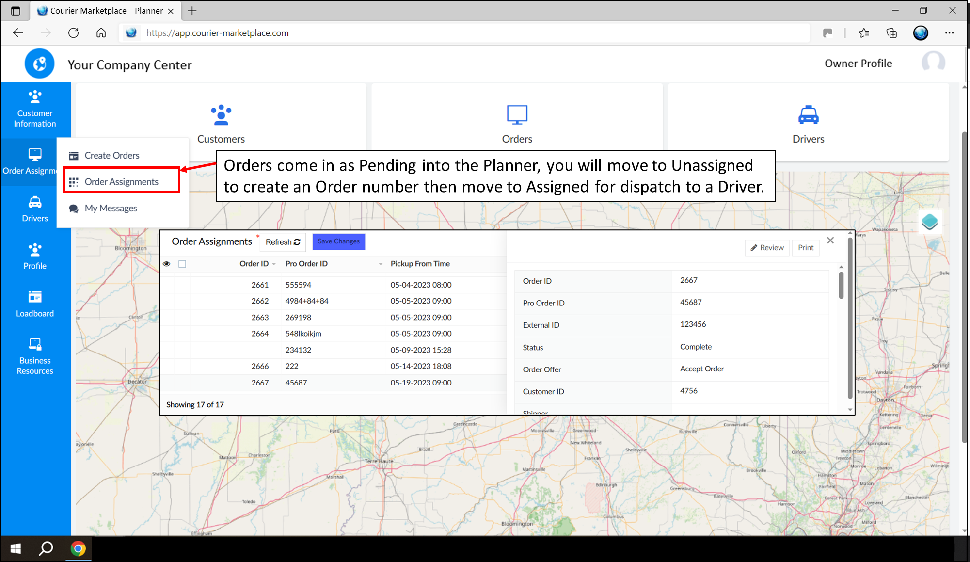The width and height of the screenshot is (970, 562).
Task: Go to the browser home page
Action: (x=101, y=33)
